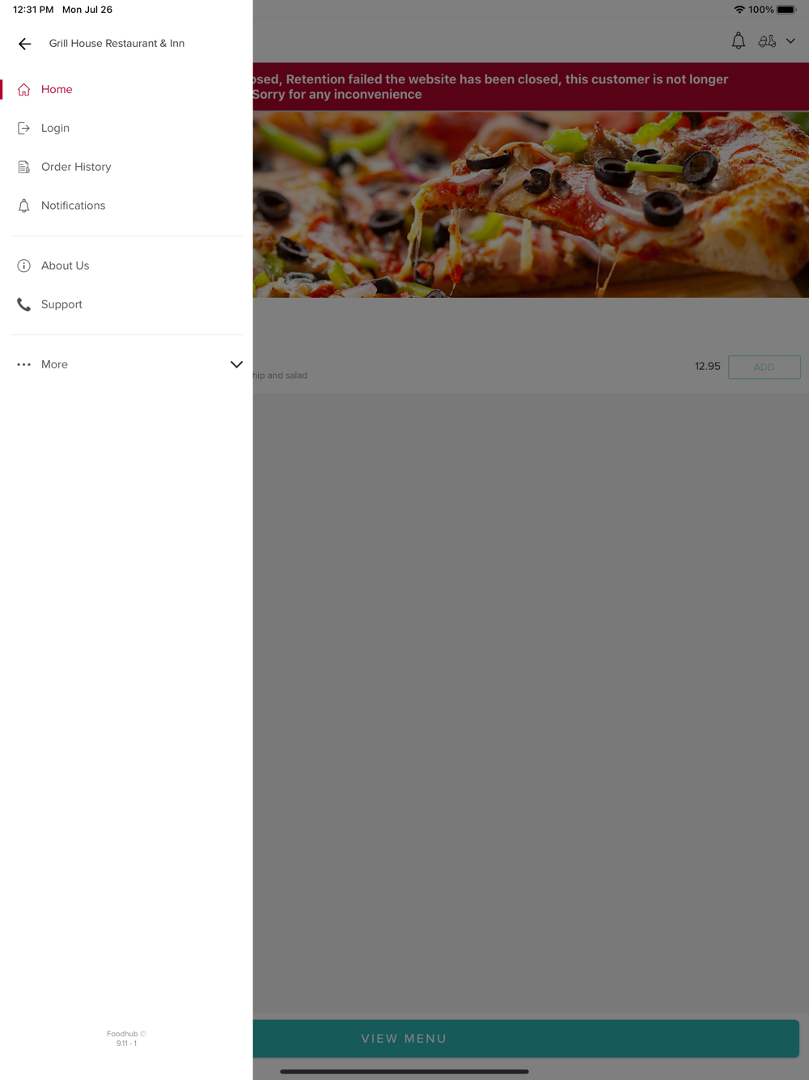809x1080 pixels.
Task: Click the Grill House Restaurant & Inn title
Action: point(116,44)
